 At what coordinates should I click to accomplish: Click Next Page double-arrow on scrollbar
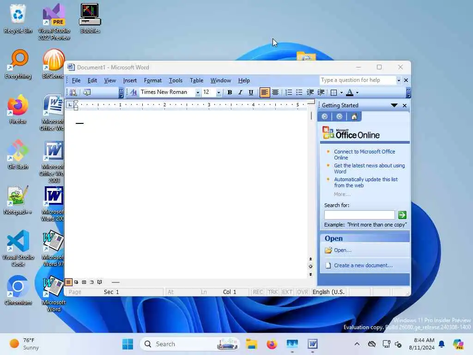click(310, 275)
